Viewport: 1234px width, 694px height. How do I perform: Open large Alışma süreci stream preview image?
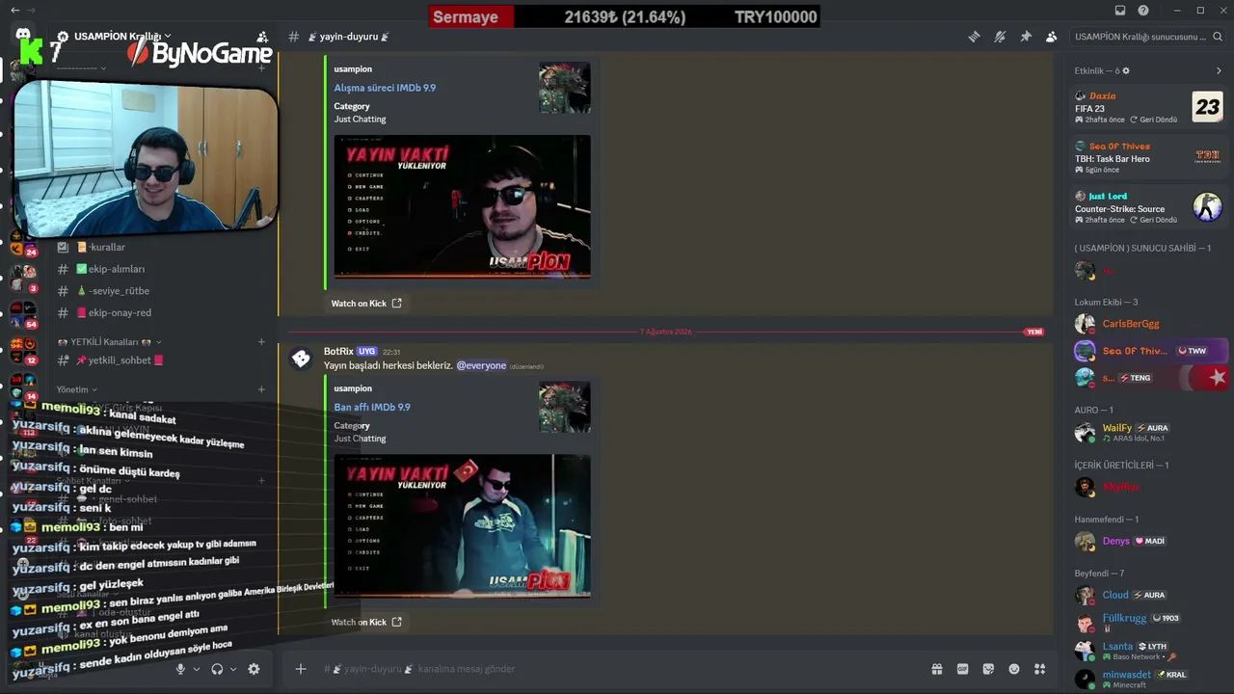[462, 206]
